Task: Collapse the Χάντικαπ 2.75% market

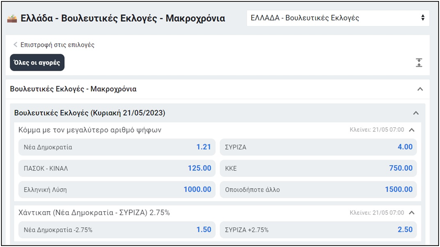Action: [x=412, y=213]
